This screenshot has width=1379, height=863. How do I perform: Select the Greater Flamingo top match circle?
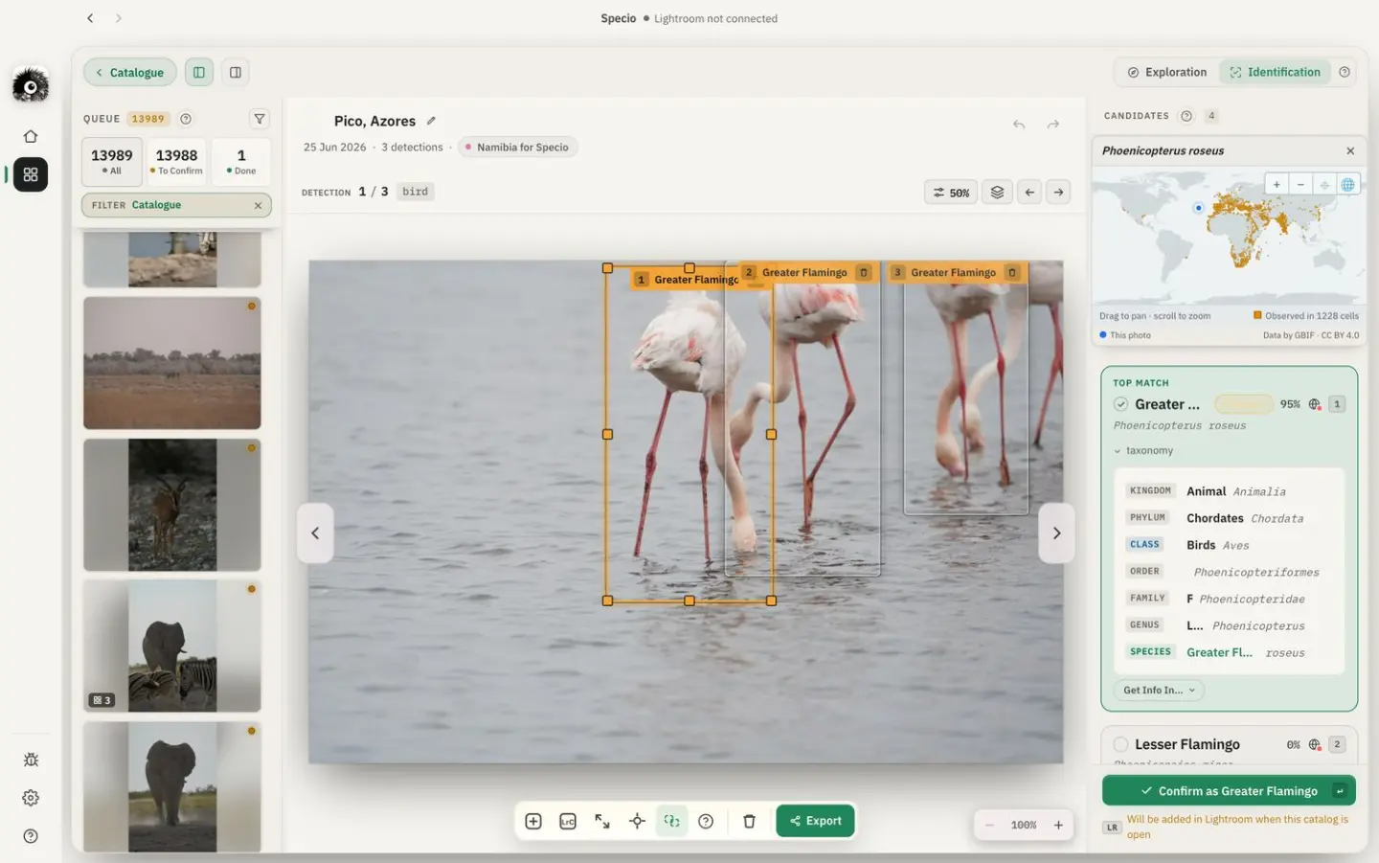[x=1120, y=404]
